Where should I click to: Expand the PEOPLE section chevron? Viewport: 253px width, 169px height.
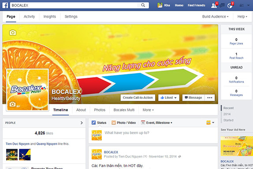82,123
